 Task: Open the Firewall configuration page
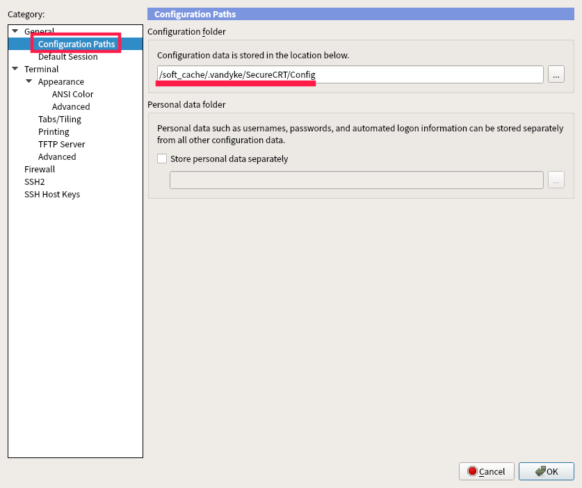tap(39, 169)
